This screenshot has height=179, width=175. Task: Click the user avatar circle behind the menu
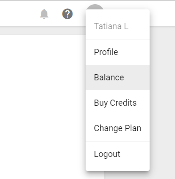click(x=95, y=7)
